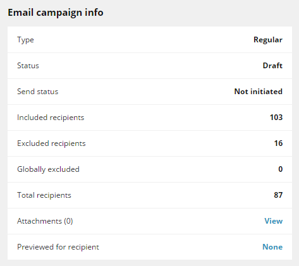This screenshot has height=266, width=299.
Task: Click the Draft status value
Action: pyautogui.click(x=272, y=66)
